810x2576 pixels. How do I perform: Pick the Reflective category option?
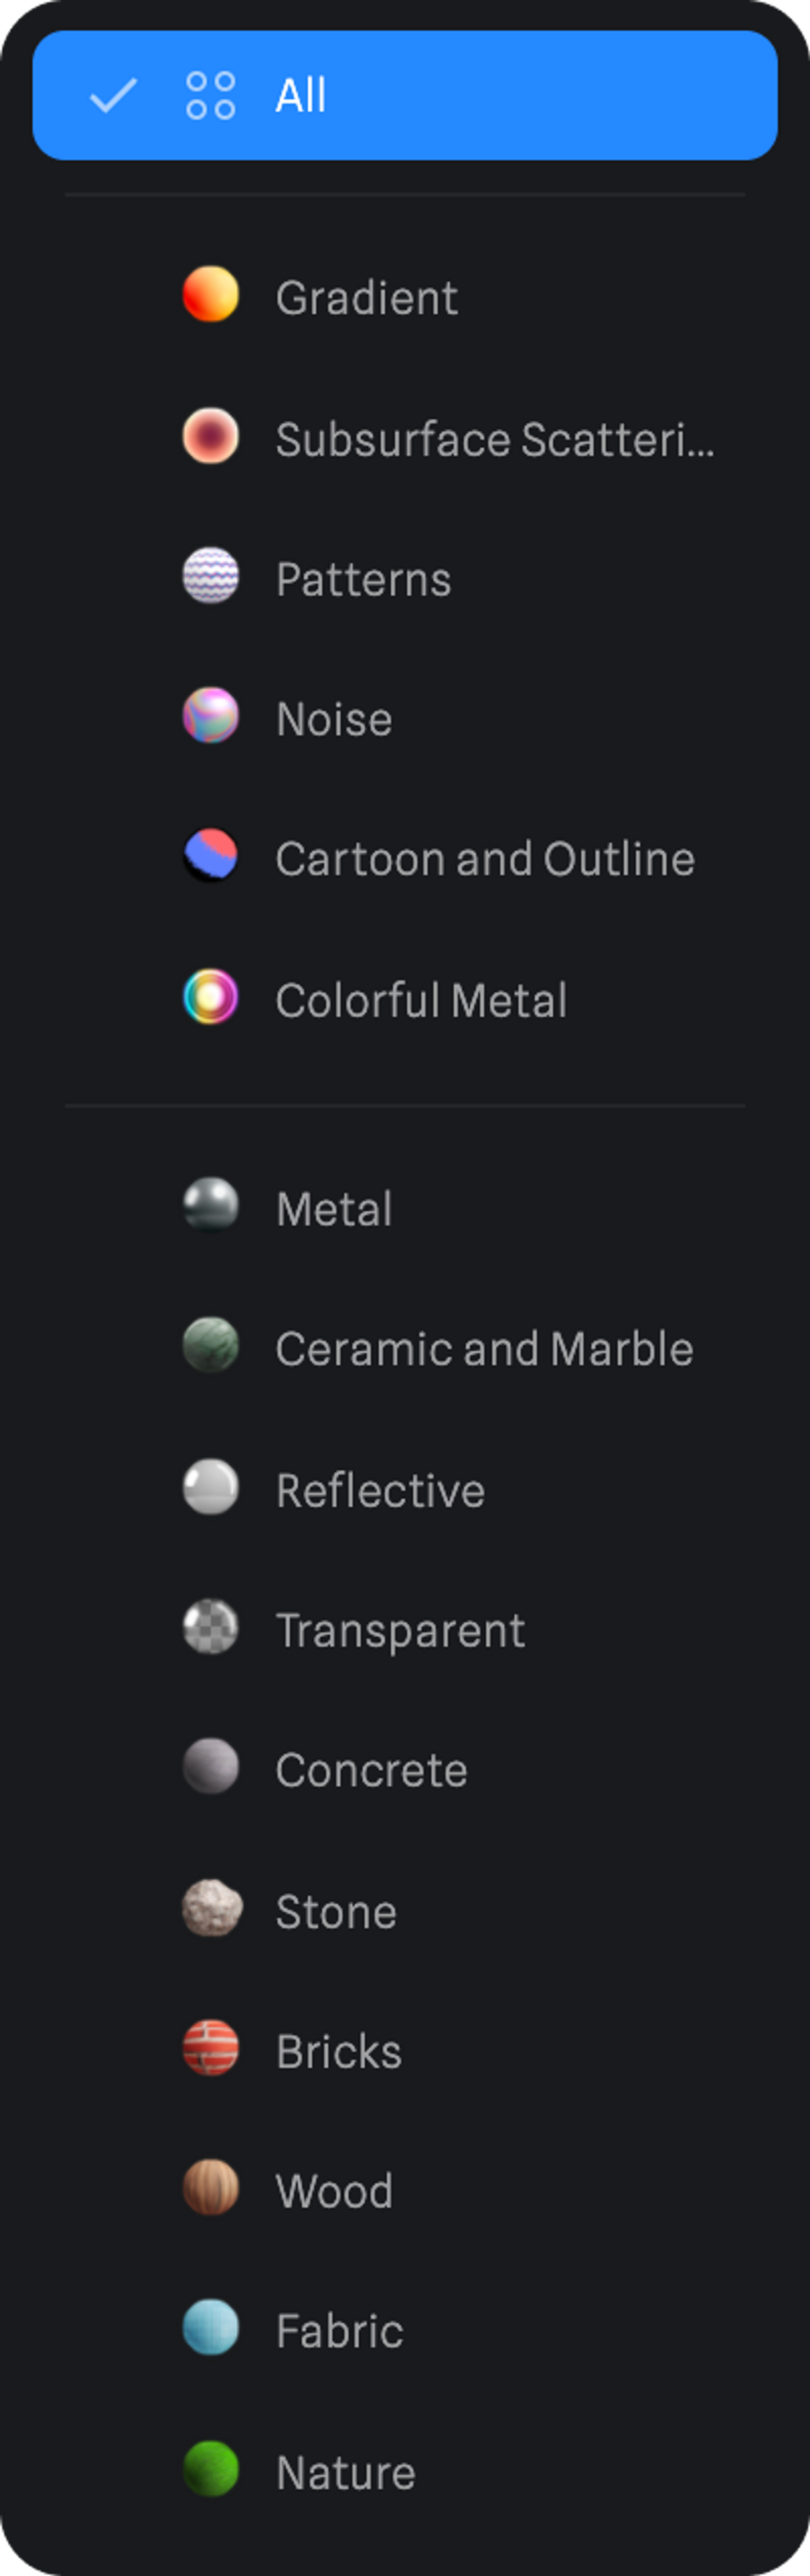(x=380, y=1490)
